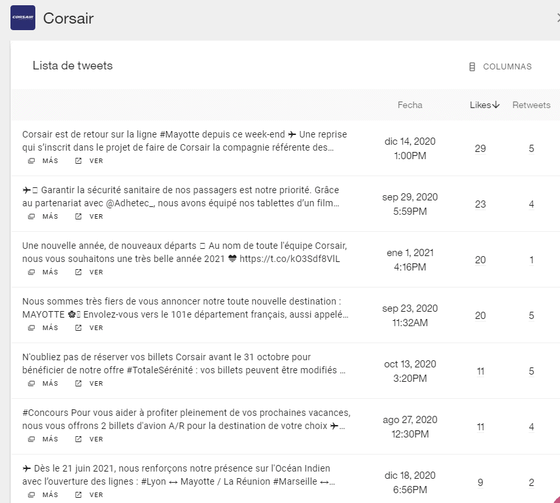The height and width of the screenshot is (503, 560).
Task: Expand MÁS for the TotaleSérénité tweet
Action: (x=43, y=383)
